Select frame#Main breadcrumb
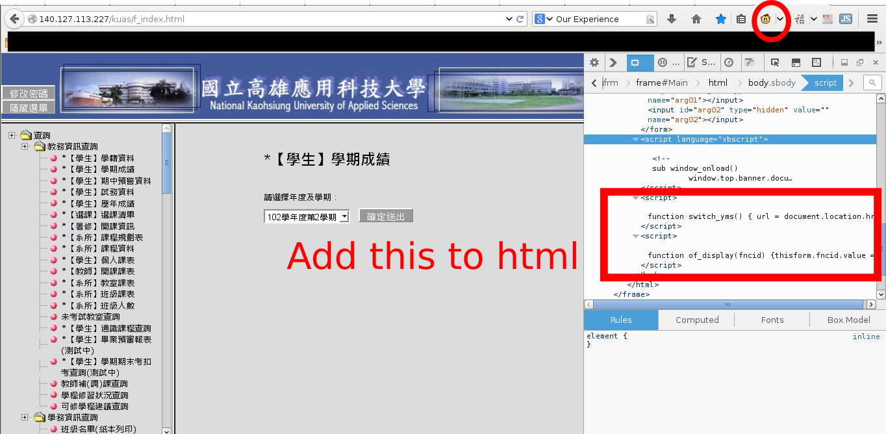 (662, 83)
